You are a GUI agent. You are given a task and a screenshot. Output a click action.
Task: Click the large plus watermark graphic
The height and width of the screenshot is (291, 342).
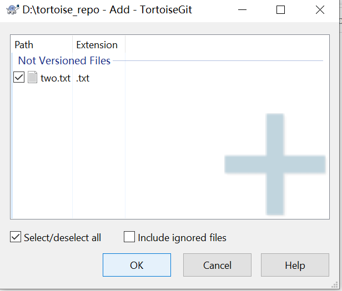pos(275,165)
